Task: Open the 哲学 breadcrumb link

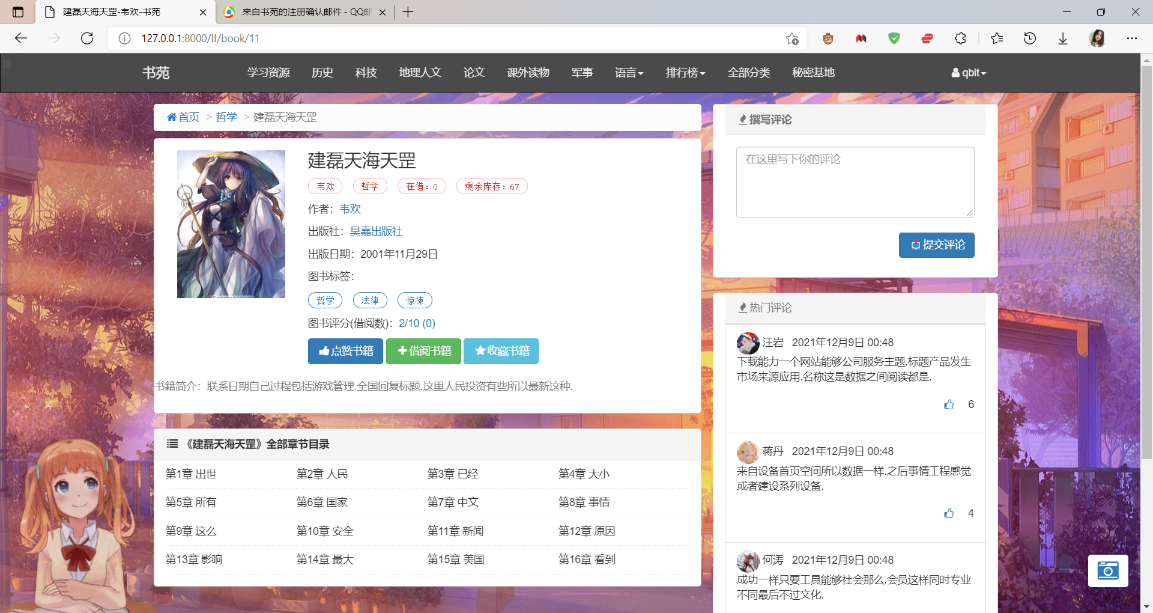Action: 226,117
